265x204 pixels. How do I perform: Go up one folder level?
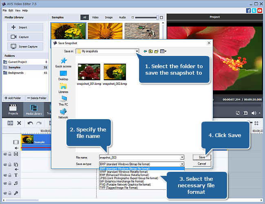(151, 51)
